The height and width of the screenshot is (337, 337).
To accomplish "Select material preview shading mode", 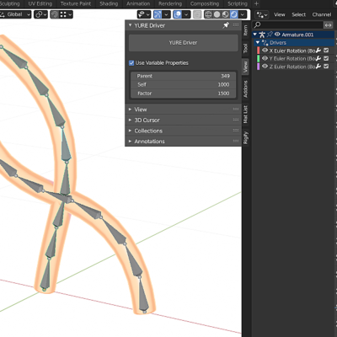I will click(225, 14).
